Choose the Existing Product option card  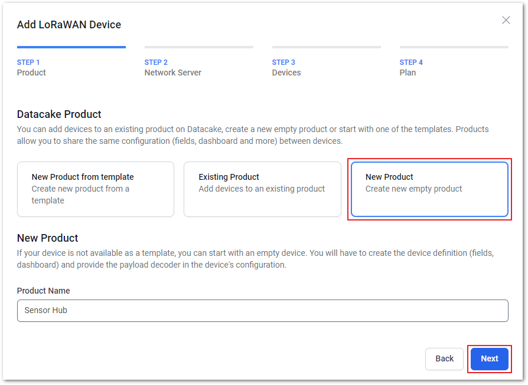[x=262, y=189]
